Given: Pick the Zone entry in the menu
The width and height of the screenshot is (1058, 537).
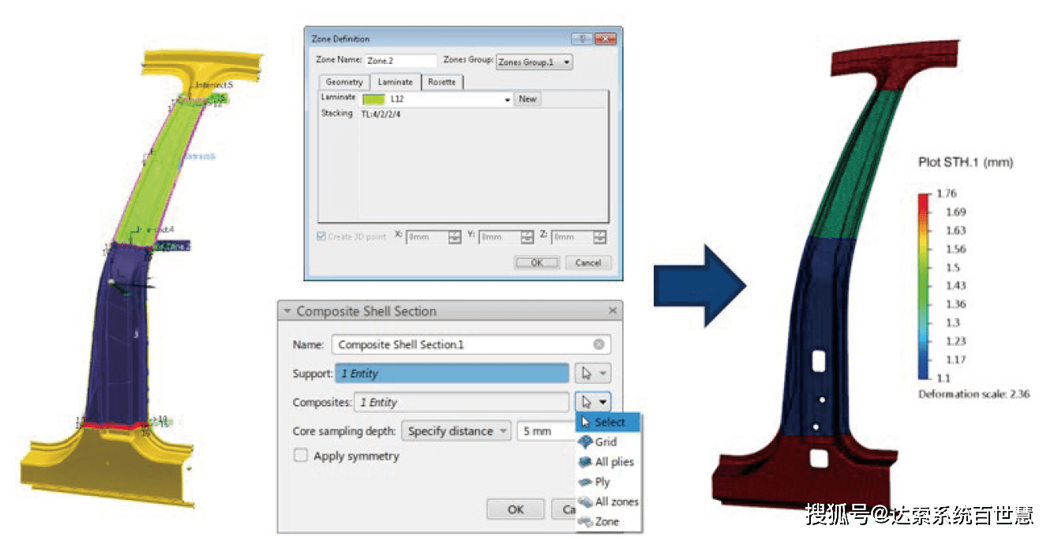Looking at the screenshot, I should tap(606, 521).
